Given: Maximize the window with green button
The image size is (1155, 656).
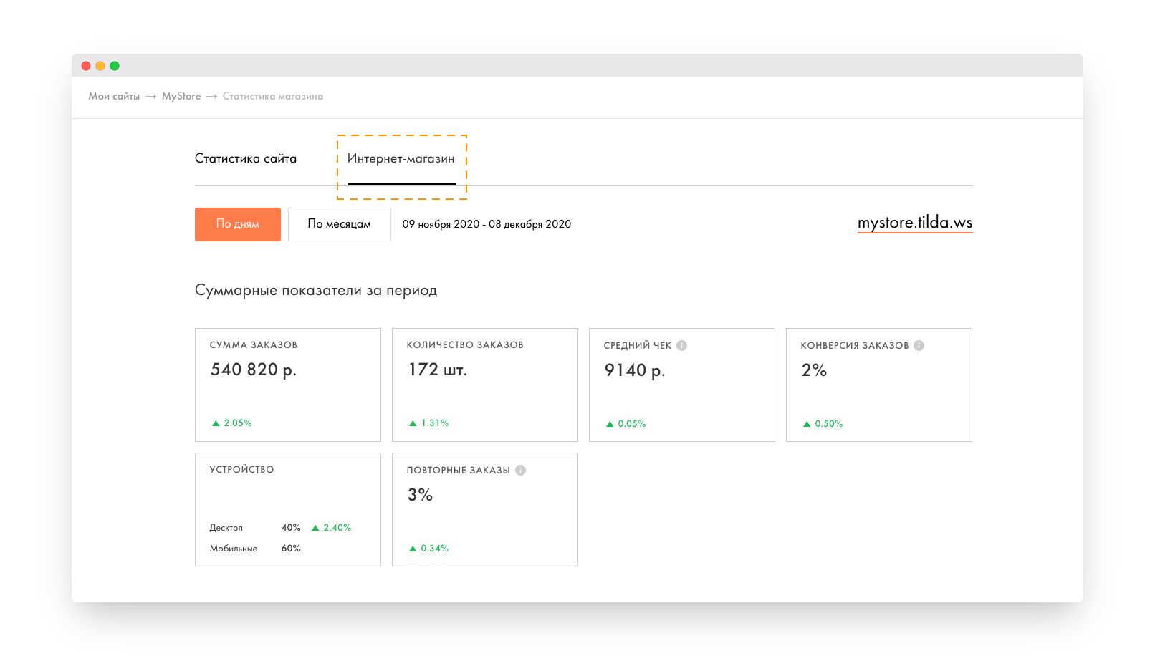Looking at the screenshot, I should pyautogui.click(x=115, y=66).
